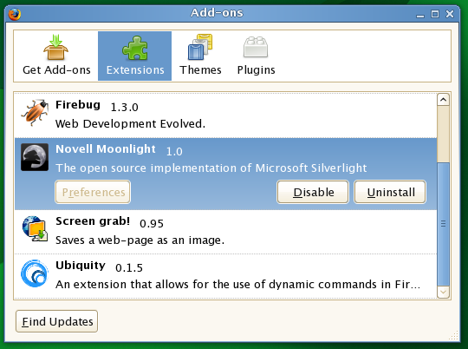This screenshot has width=468, height=349.
Task: Click the Novell Moonlight moon icon
Action: click(35, 157)
